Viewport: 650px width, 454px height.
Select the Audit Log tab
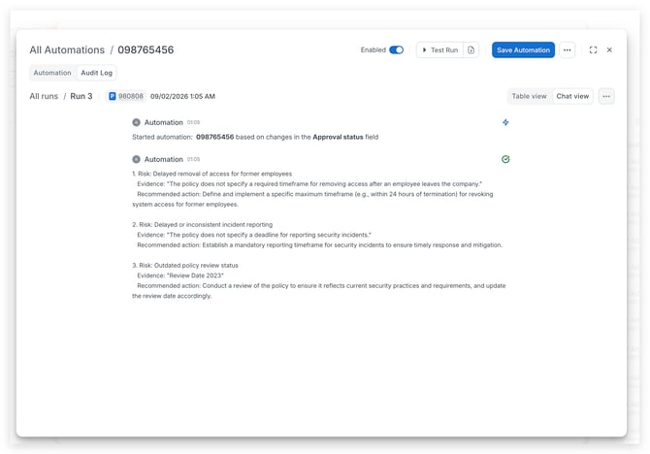(97, 73)
